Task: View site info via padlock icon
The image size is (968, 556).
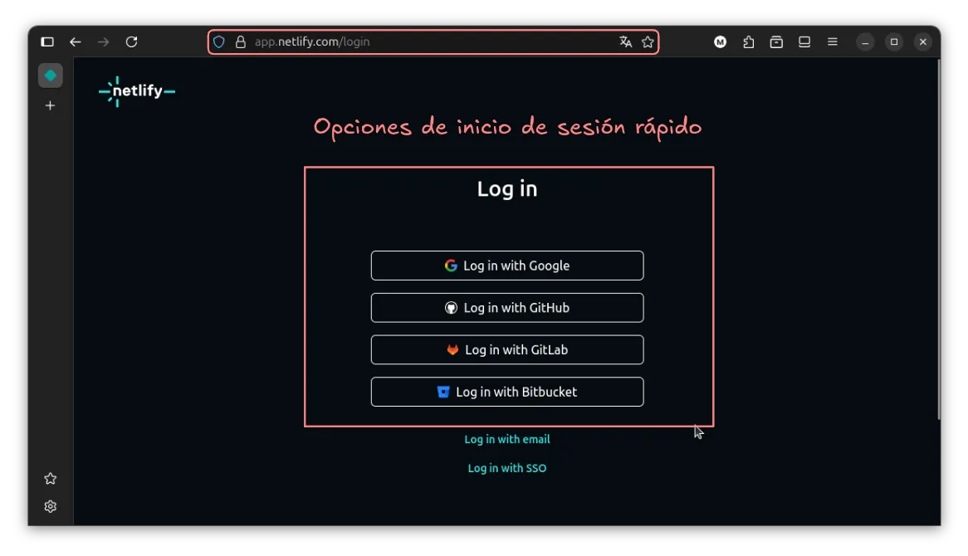Action: click(x=241, y=41)
